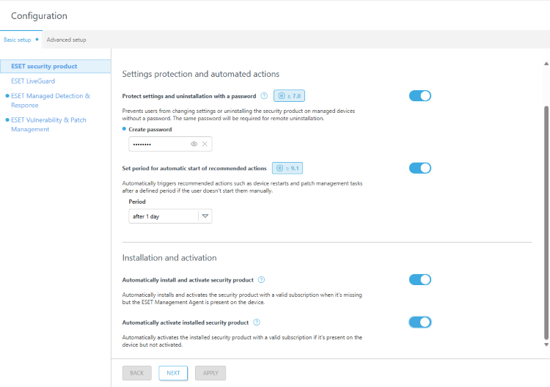Toggle Automatically activate installed security product switch

(x=420, y=322)
